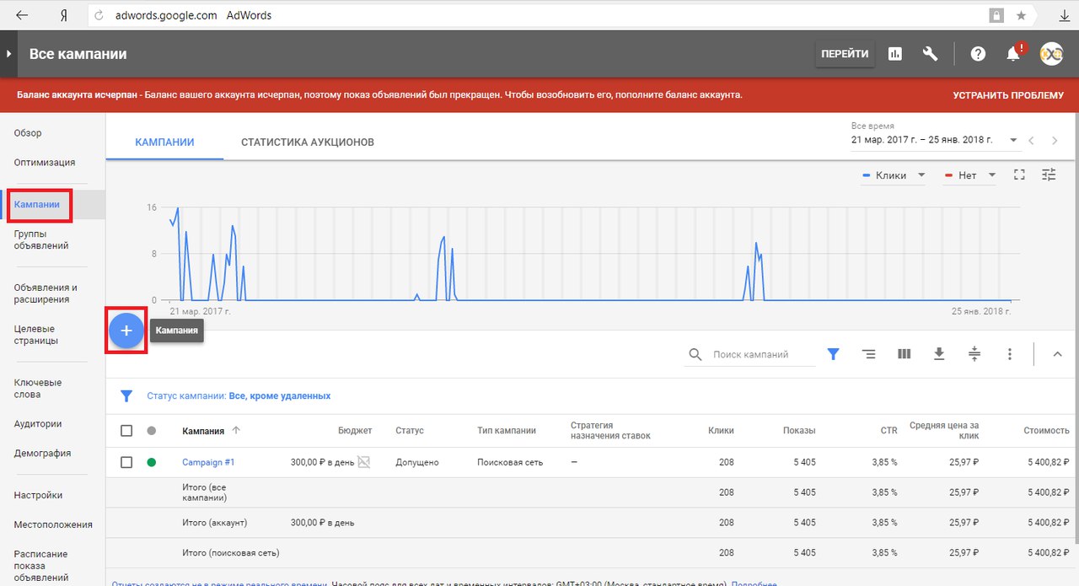
Task: Bookmark the page with the star icon
Action: [x=1021, y=15]
